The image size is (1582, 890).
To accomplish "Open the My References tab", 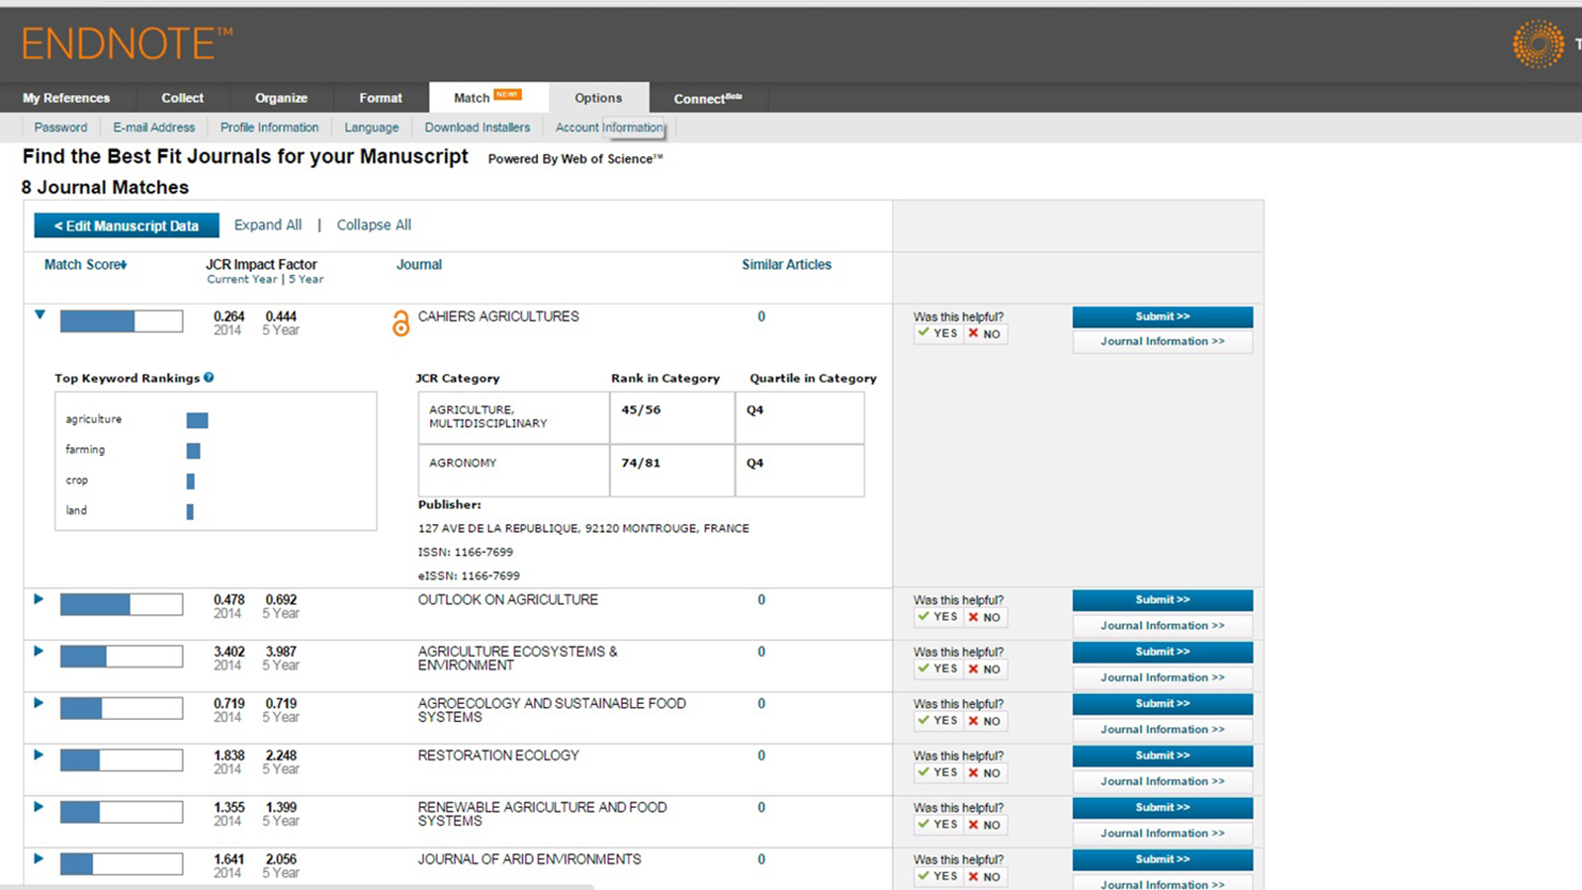I will pos(66,98).
